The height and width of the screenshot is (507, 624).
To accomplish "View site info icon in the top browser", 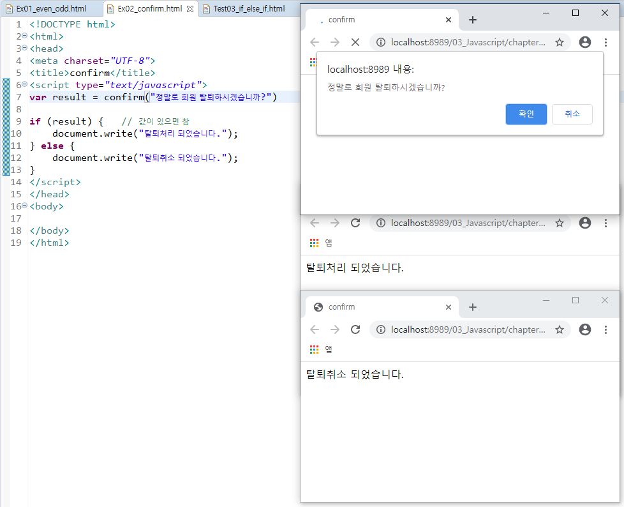I will pos(381,42).
